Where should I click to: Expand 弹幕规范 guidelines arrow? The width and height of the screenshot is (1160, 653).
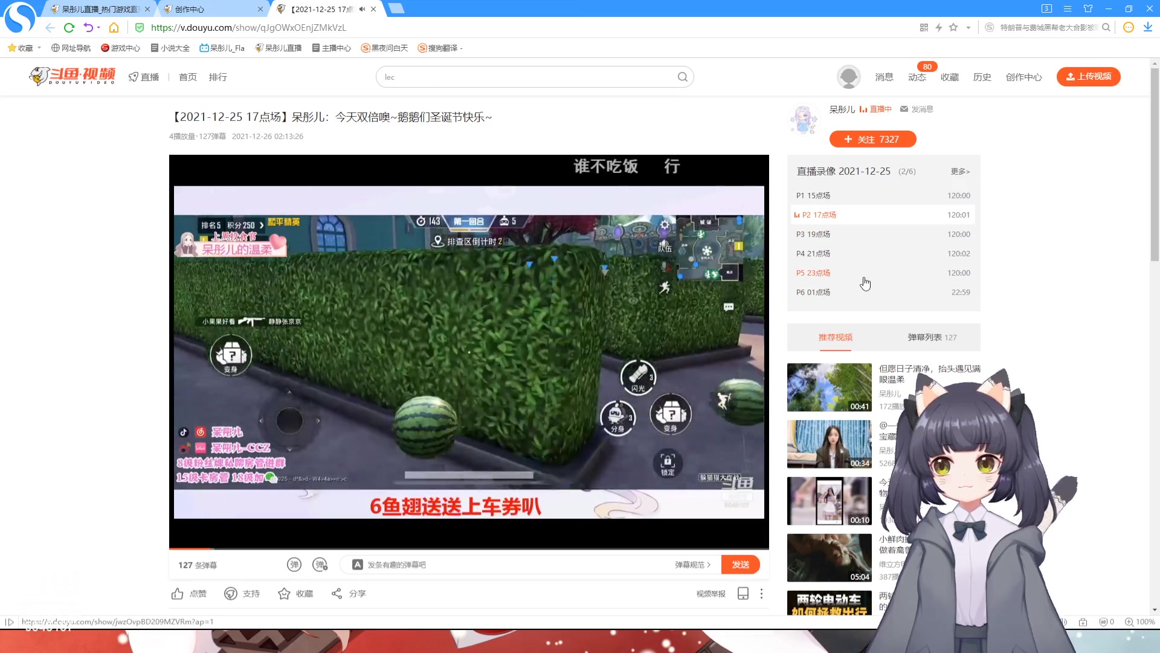pyautogui.click(x=692, y=564)
